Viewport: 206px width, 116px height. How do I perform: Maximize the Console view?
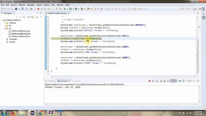[198, 81]
